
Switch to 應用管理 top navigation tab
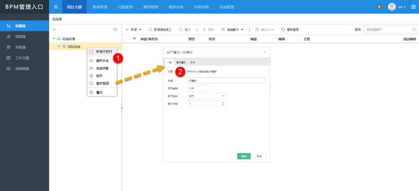(x=150, y=7)
